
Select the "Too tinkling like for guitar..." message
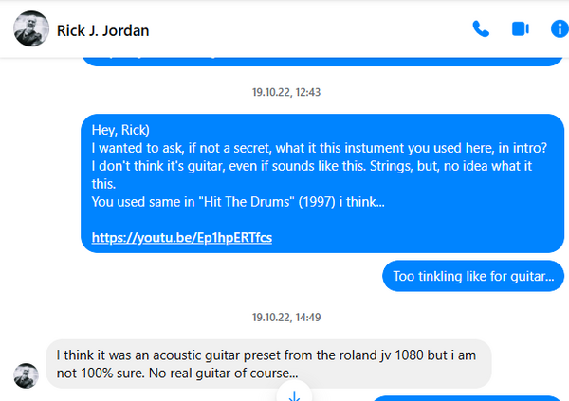[x=473, y=276]
